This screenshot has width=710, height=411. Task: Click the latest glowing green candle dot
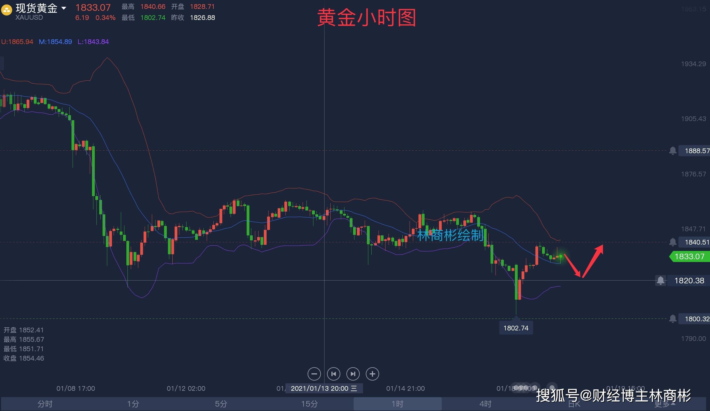click(x=561, y=256)
